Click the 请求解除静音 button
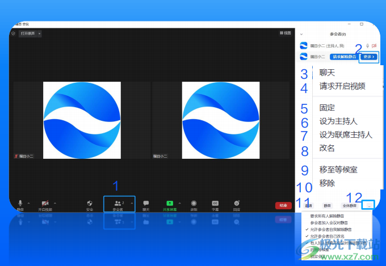 (345, 57)
